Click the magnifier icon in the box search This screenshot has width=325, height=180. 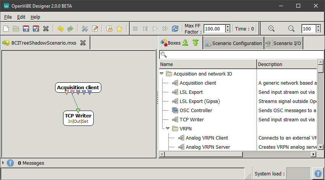(164, 55)
